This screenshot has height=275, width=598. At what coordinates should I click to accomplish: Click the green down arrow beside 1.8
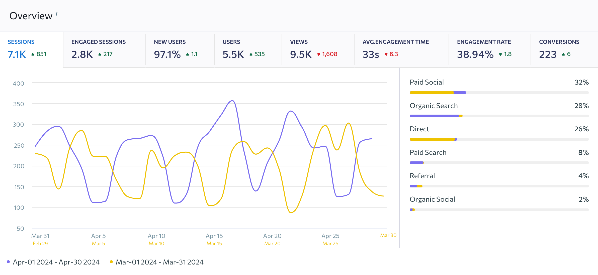click(x=500, y=55)
